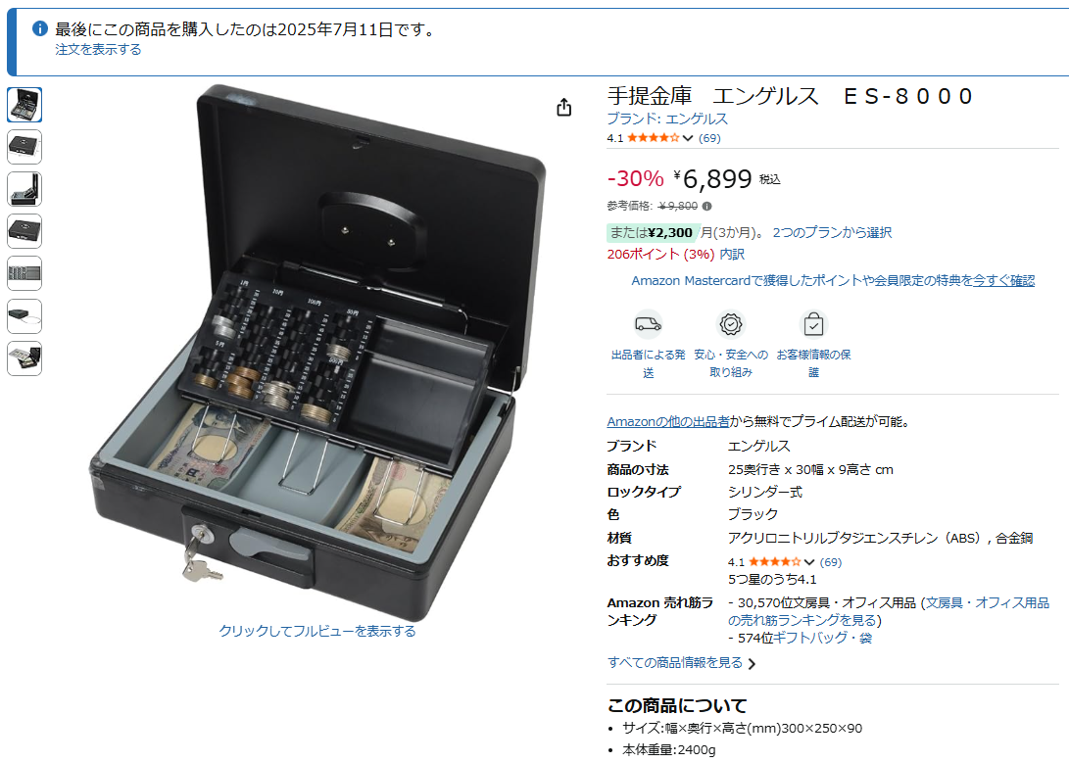The image size is (1069, 763).
Task: Click the blue info icon in purchase notice
Action: point(40,28)
